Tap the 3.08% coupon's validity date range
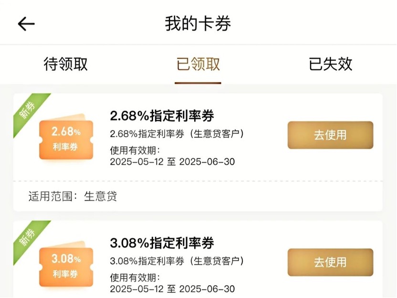 pos(172,289)
